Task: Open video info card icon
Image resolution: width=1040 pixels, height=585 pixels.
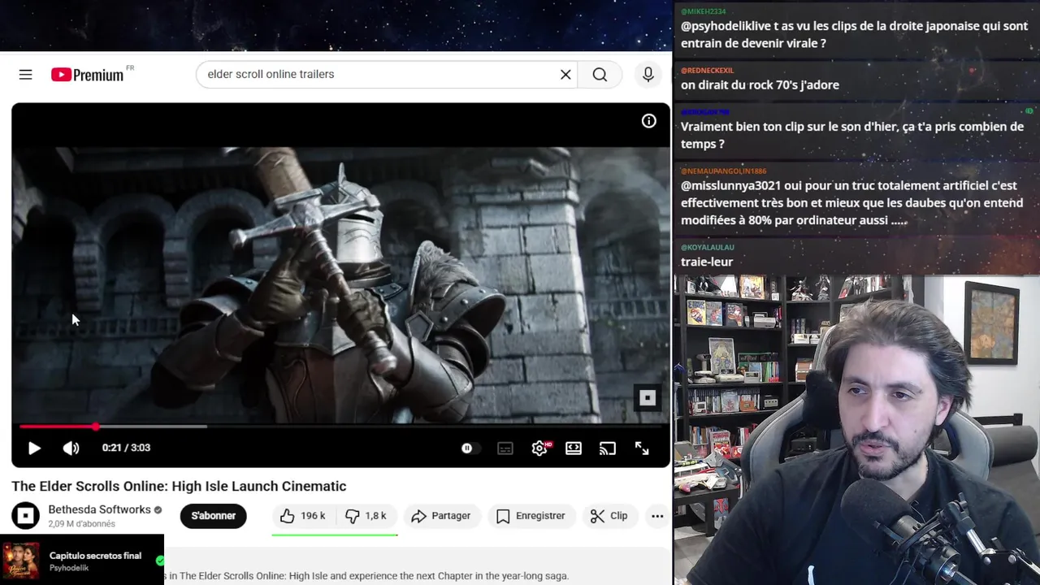Action: pos(648,121)
